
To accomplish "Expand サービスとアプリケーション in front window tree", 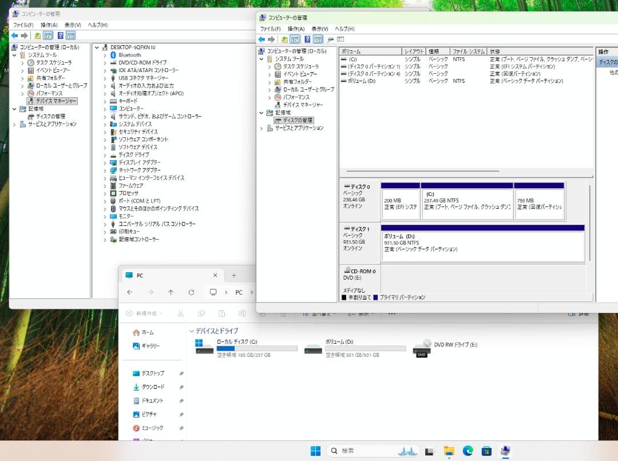I will pyautogui.click(x=262, y=128).
